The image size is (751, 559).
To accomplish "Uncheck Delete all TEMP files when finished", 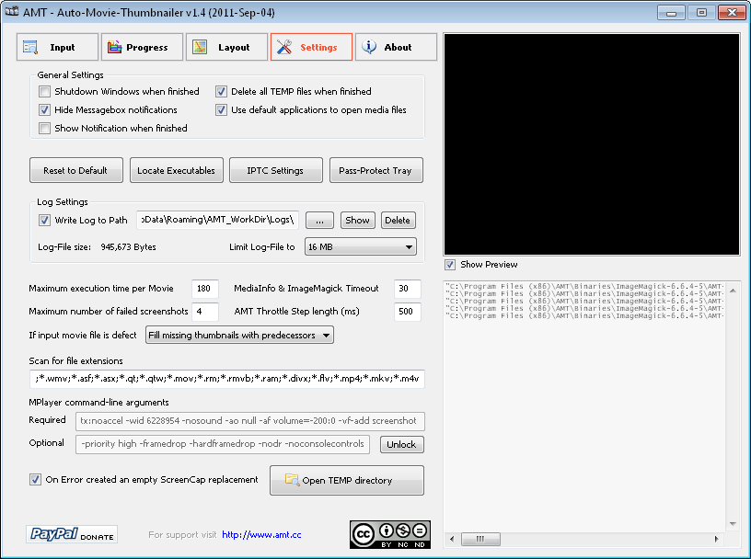I will [x=221, y=91].
